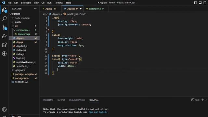
Task: Open index.css in the file tree
Action: pos(24,50)
